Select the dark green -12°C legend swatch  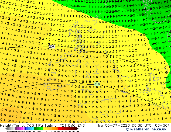(35, 128)
